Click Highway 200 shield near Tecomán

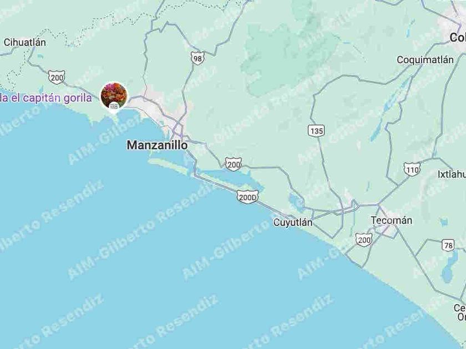(x=364, y=240)
